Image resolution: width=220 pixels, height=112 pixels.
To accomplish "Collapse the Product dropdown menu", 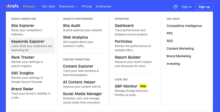I will pyautogui.click(x=30, y=6).
